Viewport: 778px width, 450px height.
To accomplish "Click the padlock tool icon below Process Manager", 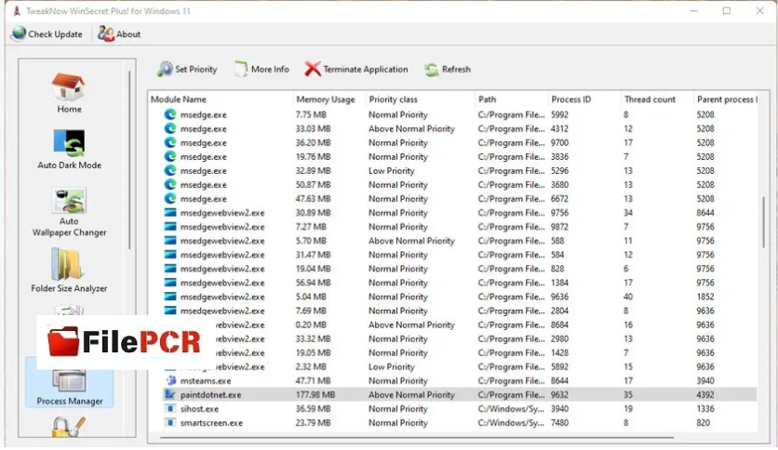I will click(x=69, y=427).
